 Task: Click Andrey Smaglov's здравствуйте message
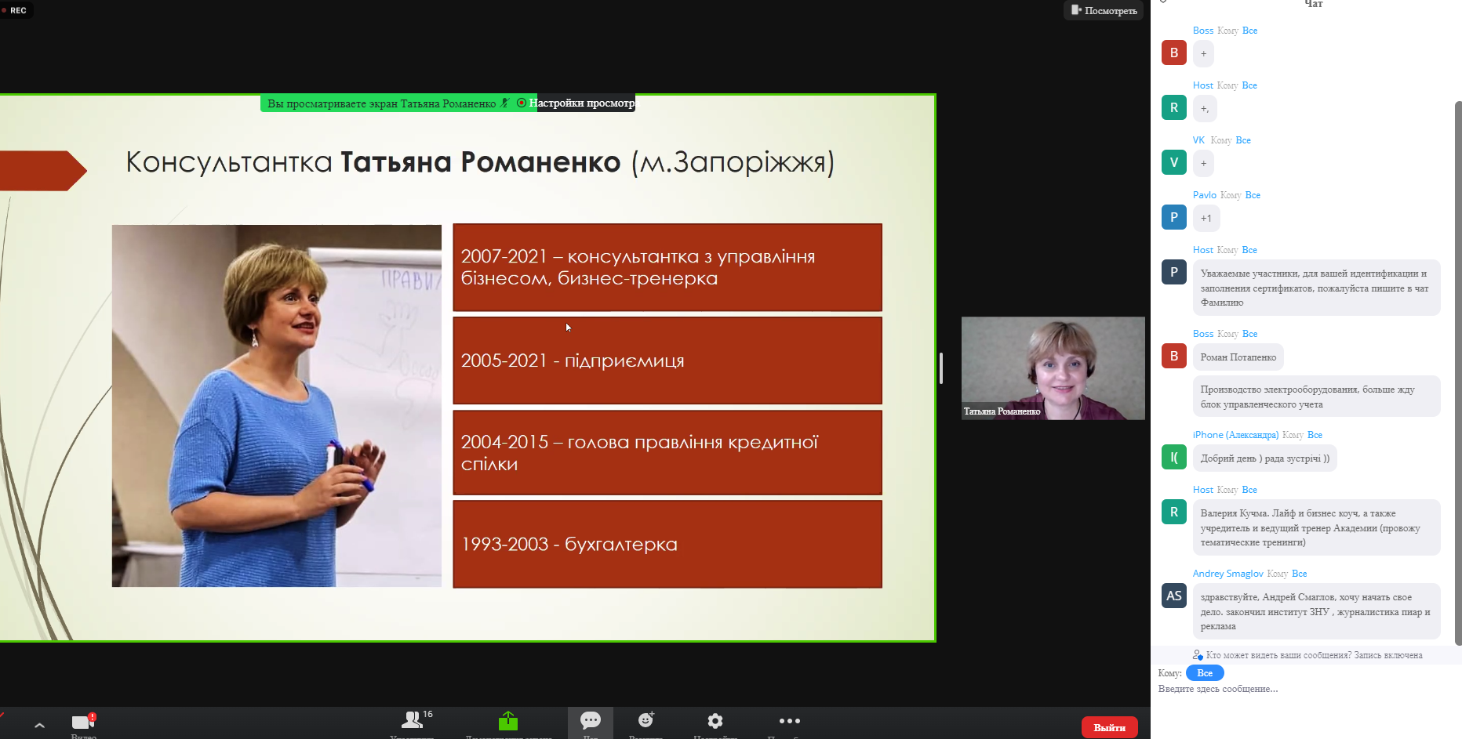pyautogui.click(x=1317, y=611)
